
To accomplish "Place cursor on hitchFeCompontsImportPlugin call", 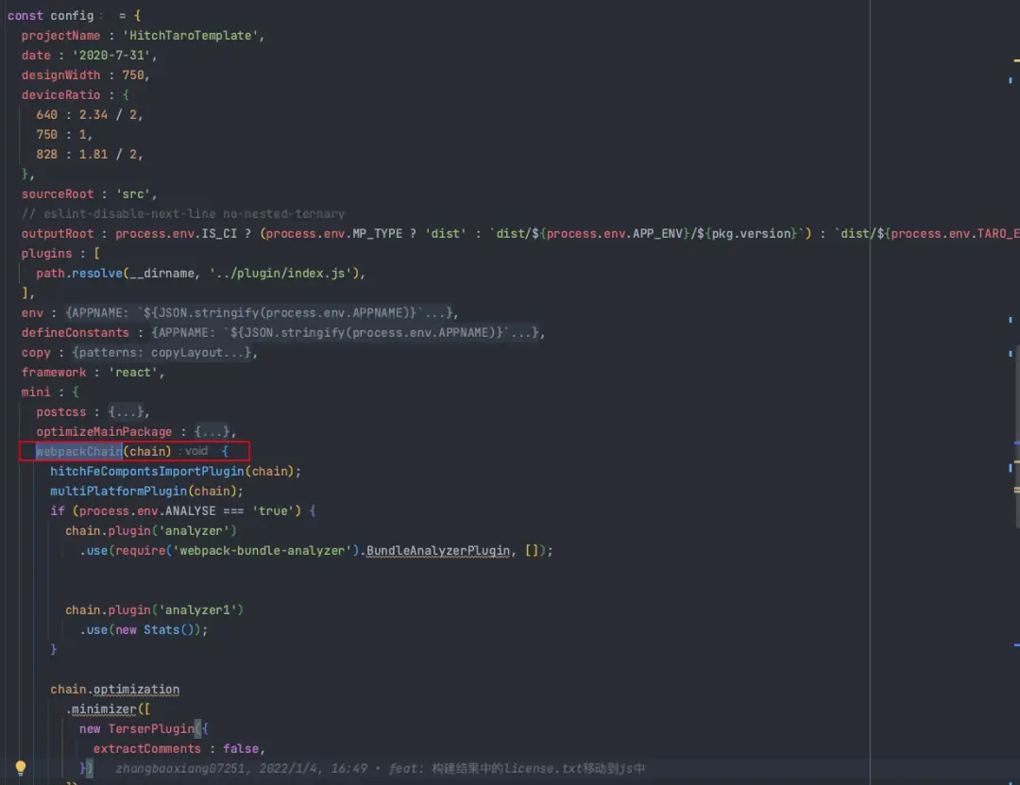I will (147, 471).
